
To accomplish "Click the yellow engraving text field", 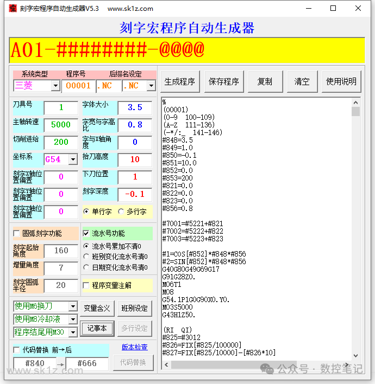I will point(187,50).
